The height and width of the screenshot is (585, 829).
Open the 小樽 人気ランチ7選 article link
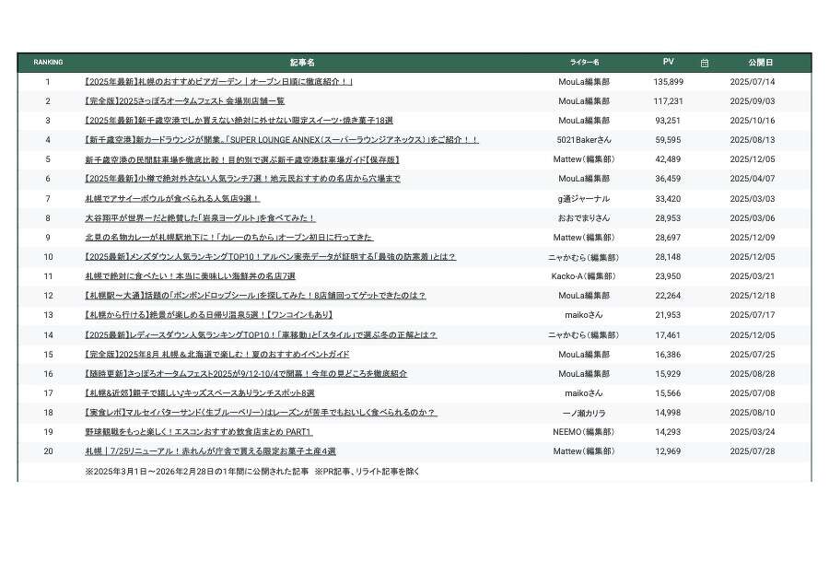tap(242, 179)
